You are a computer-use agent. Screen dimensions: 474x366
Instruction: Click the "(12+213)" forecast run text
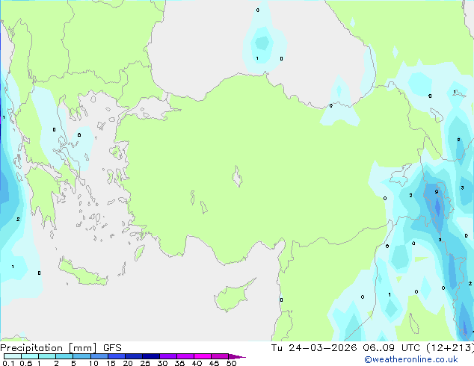point(450,348)
